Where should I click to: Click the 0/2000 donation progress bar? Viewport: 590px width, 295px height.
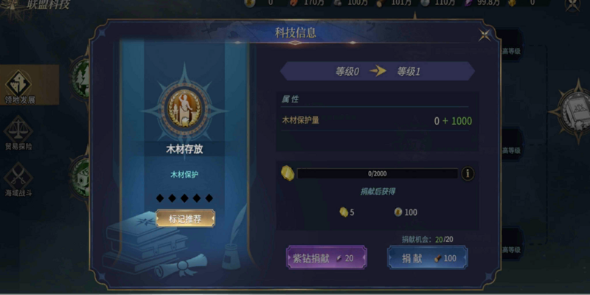click(378, 173)
